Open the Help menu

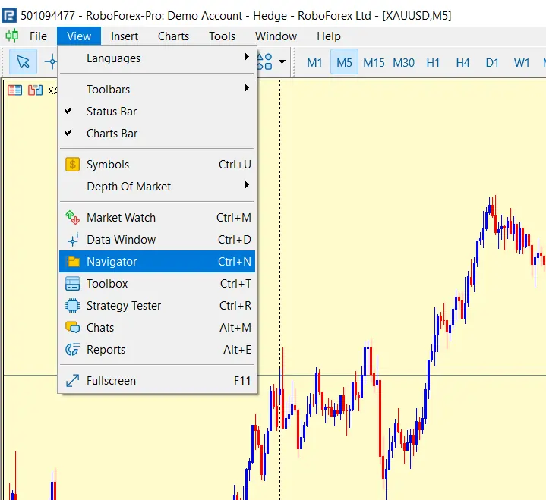329,36
